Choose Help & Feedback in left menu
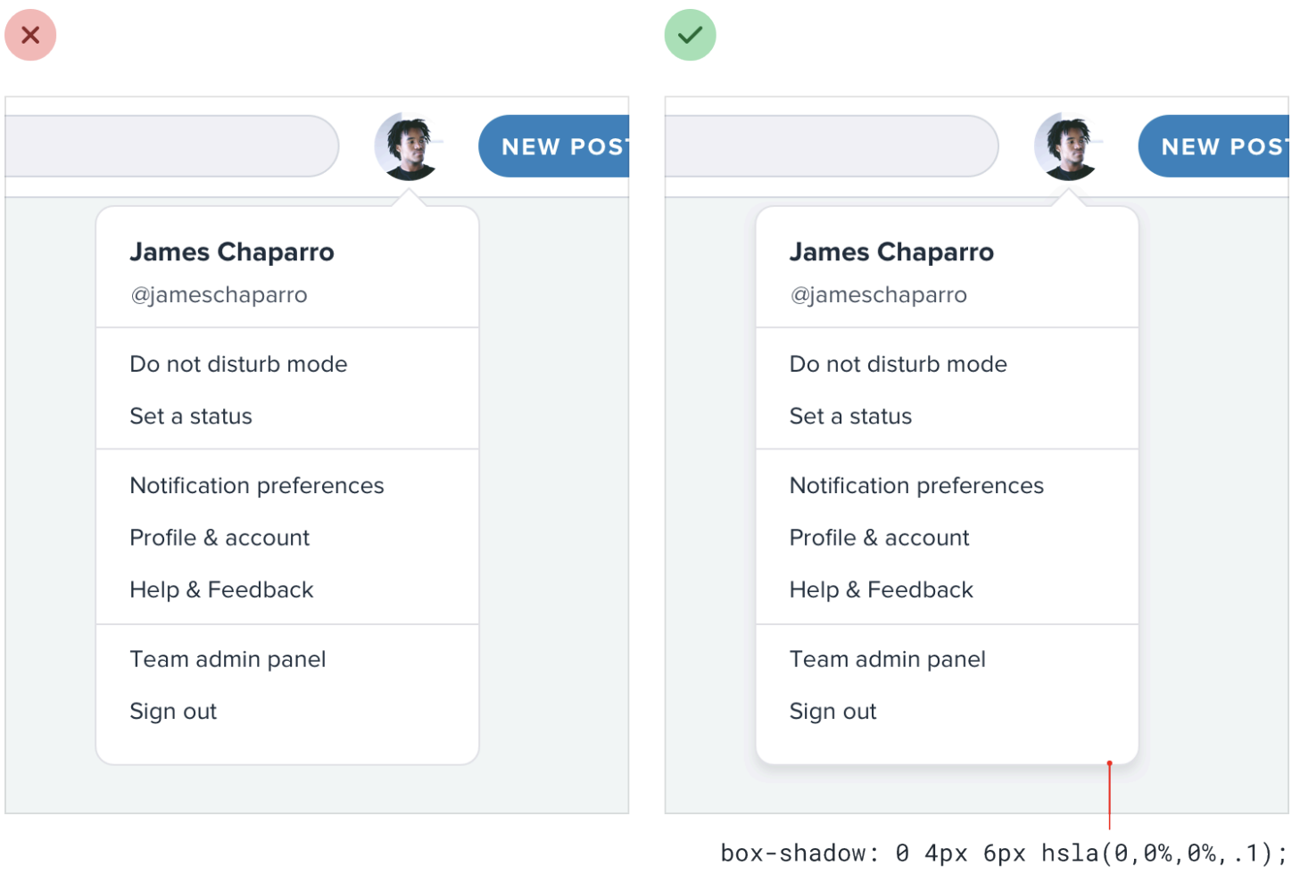 click(221, 589)
